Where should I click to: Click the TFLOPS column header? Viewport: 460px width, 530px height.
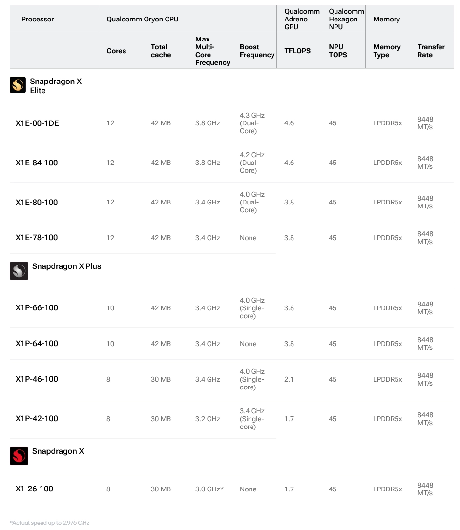point(297,51)
